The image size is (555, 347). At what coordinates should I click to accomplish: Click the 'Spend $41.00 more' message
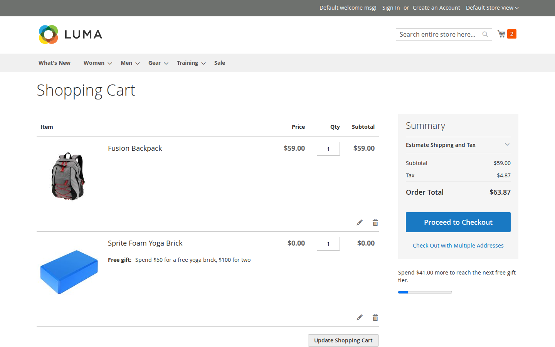(x=457, y=276)
